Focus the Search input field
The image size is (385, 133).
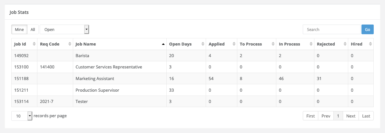pos(331,29)
